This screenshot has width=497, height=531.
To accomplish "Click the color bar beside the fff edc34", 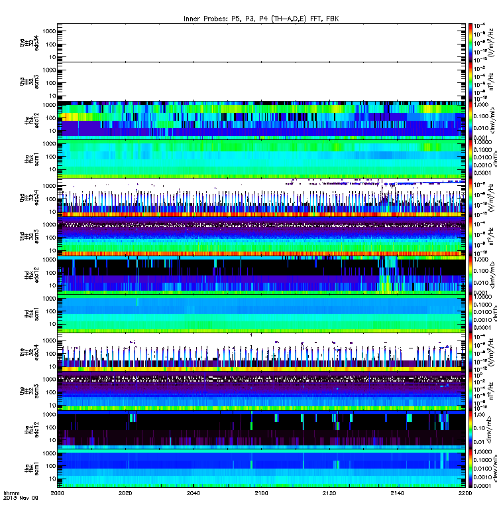I will [x=470, y=352].
